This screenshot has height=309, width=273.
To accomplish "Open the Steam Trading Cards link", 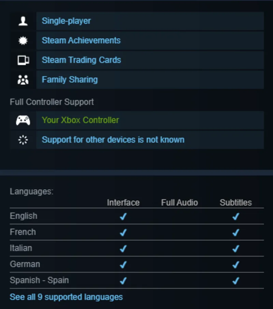I will click(x=81, y=60).
